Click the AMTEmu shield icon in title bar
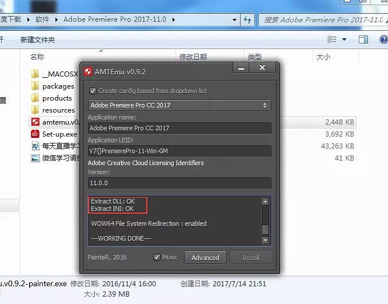Viewport: 388px width, 304px height. [88, 72]
